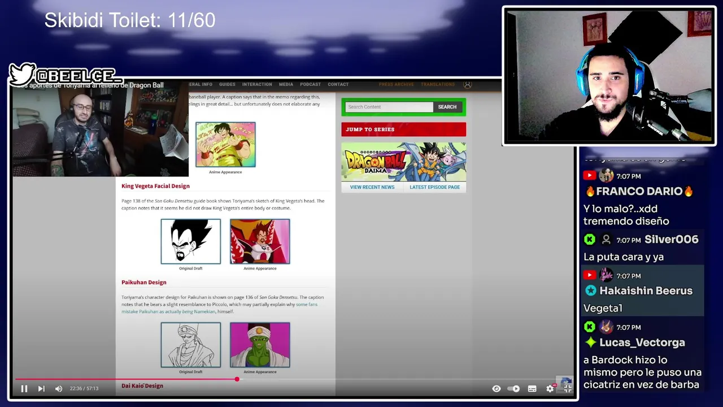
Task: Click FRANCO DARIO's chat avatar
Action: 606,175
